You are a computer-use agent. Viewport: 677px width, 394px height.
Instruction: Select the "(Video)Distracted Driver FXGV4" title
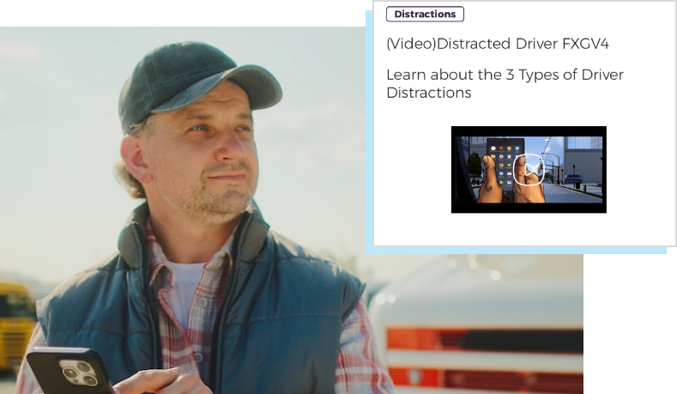click(x=498, y=44)
